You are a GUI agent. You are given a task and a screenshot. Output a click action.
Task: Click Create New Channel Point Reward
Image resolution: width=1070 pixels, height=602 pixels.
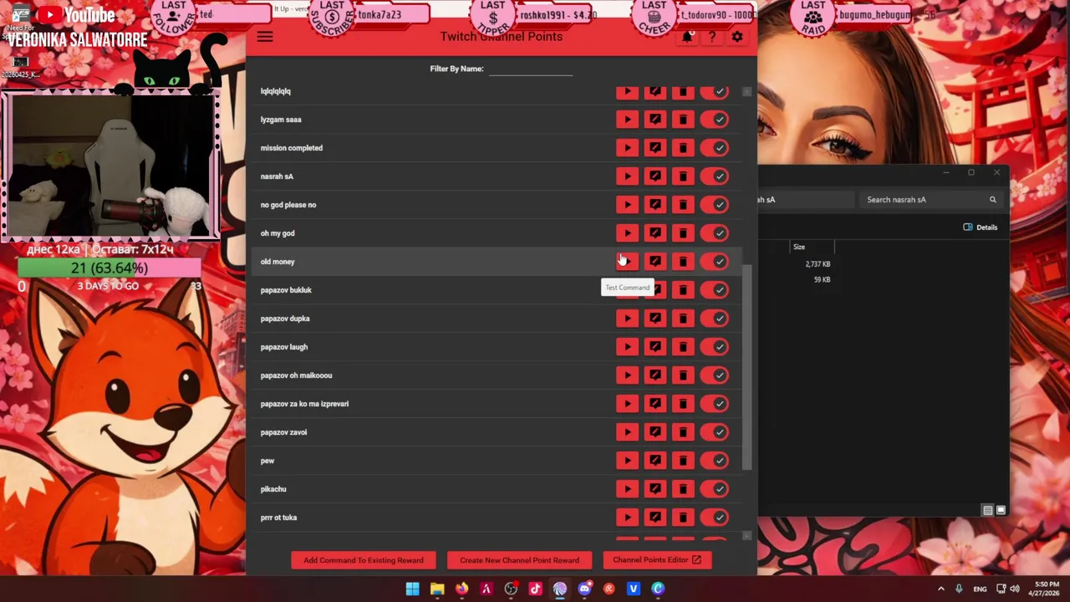519,560
